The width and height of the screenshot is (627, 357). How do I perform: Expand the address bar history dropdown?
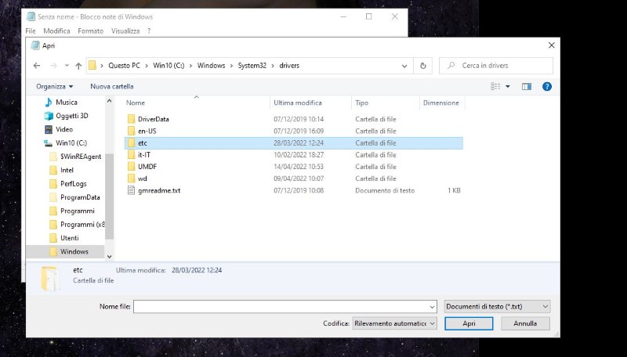[406, 66]
